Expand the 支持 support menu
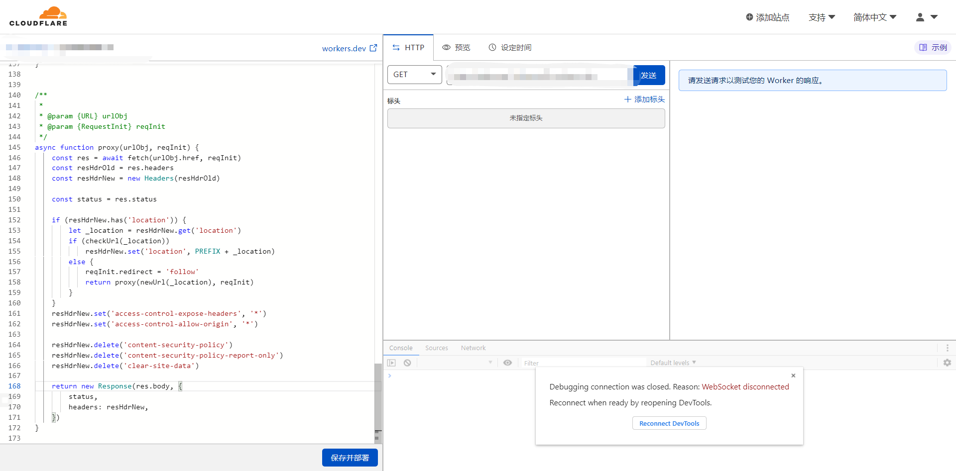 [822, 17]
